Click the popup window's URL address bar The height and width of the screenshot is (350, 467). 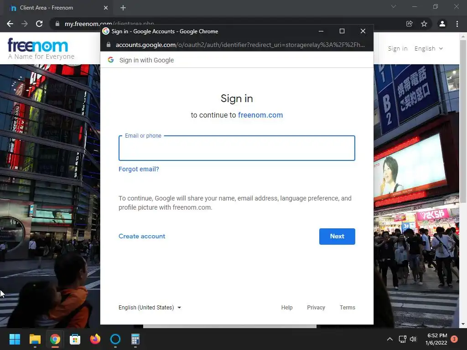point(240,45)
